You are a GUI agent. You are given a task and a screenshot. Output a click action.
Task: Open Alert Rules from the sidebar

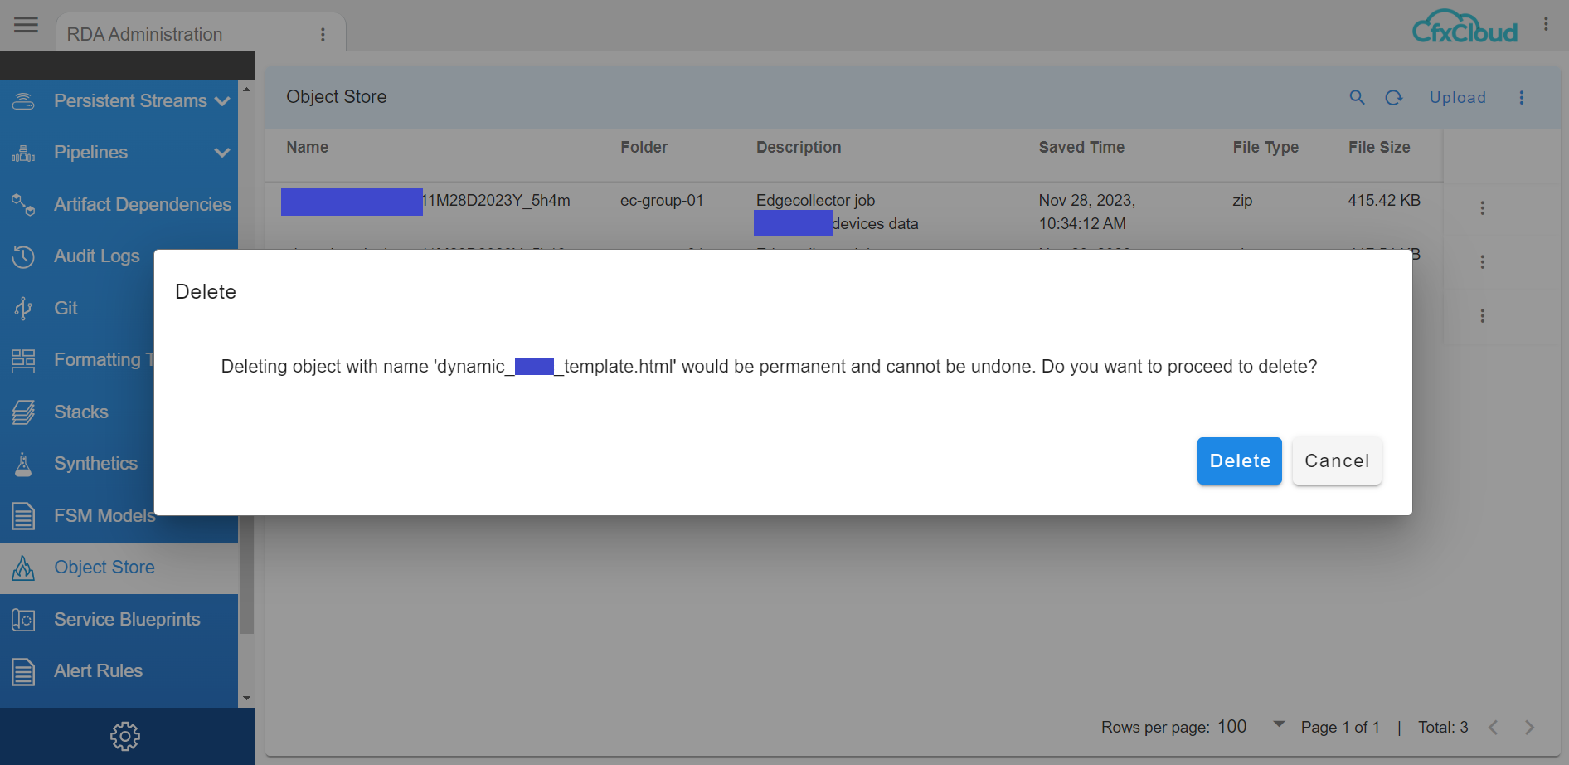tap(98, 671)
